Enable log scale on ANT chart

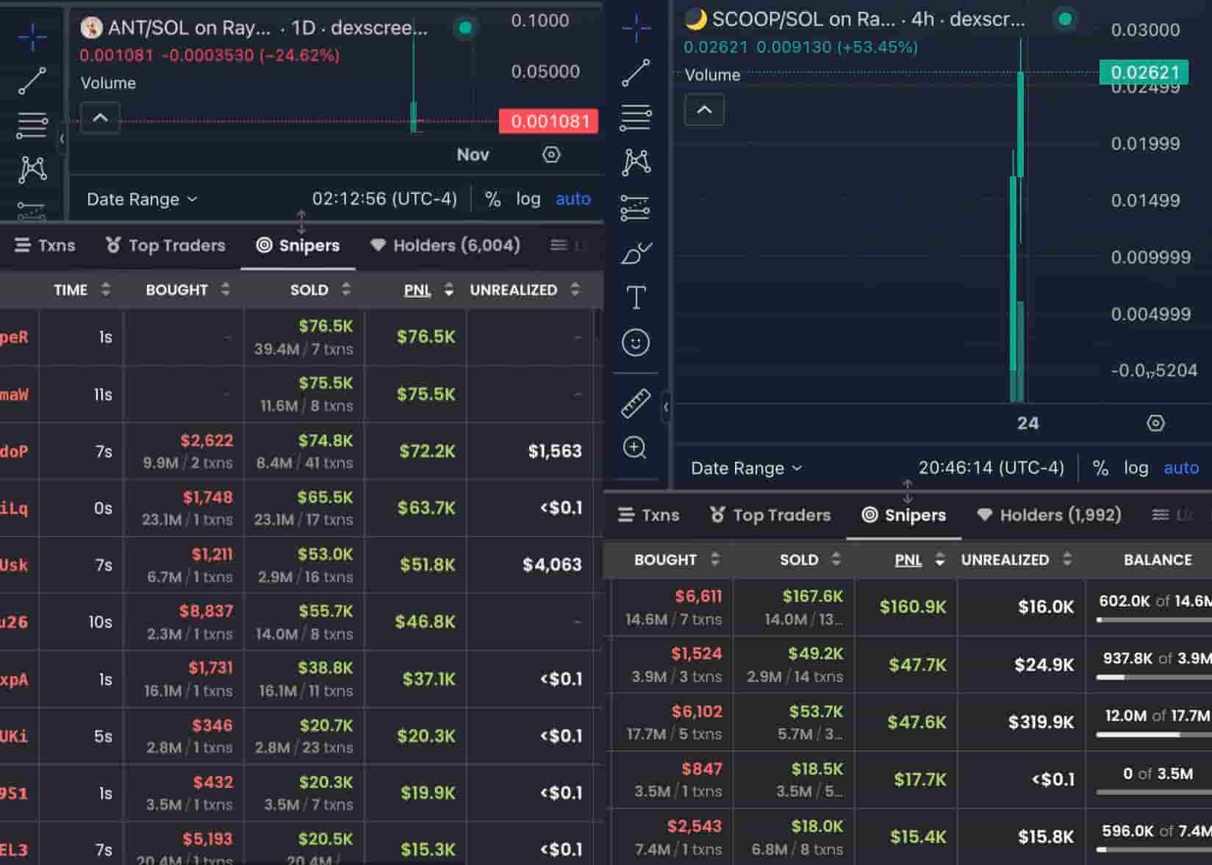pyautogui.click(x=528, y=198)
